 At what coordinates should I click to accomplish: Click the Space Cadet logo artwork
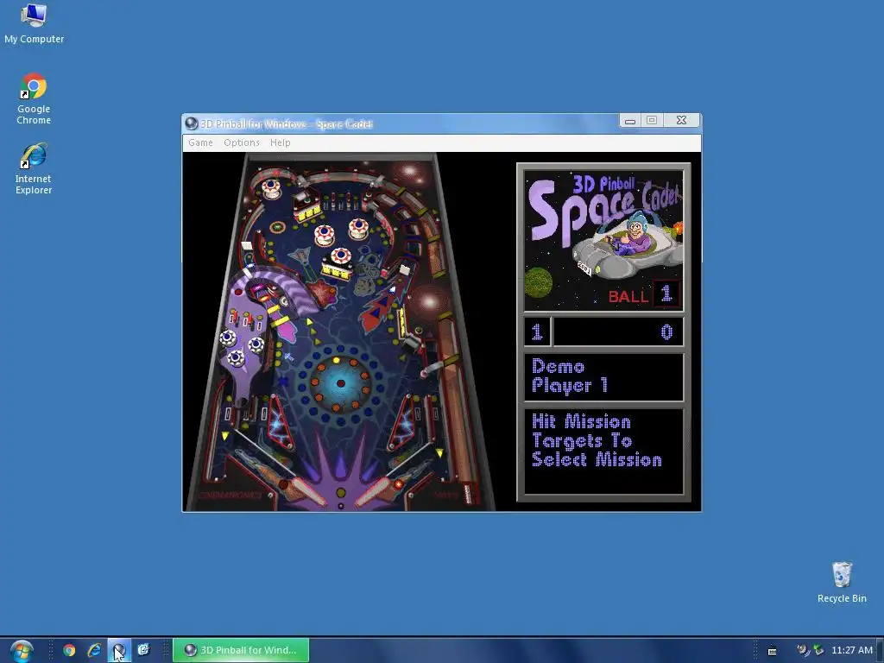click(x=603, y=240)
